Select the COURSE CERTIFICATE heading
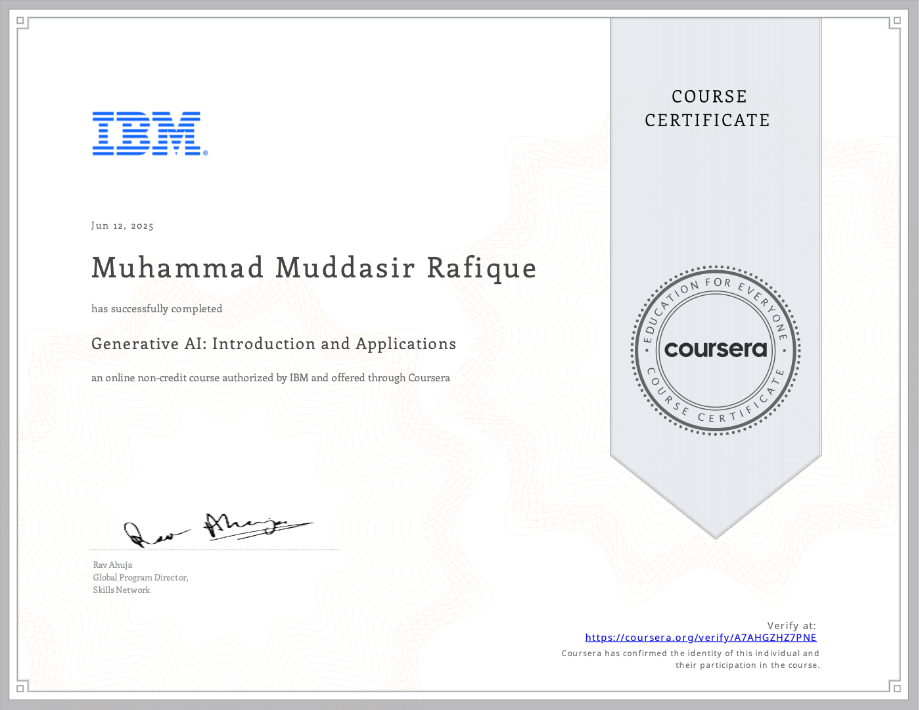920x710 pixels. 708,108
